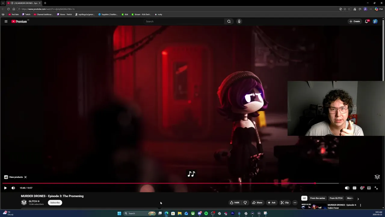
Task: Click the 15:40 / 18:57 time display
Action: pos(26,188)
